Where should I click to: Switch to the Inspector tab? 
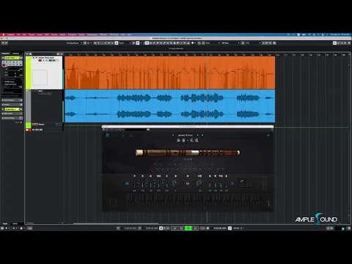(5, 54)
